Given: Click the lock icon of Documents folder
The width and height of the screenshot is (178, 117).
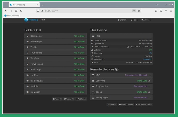Looking at the screenshot, I should click(x=27, y=36).
